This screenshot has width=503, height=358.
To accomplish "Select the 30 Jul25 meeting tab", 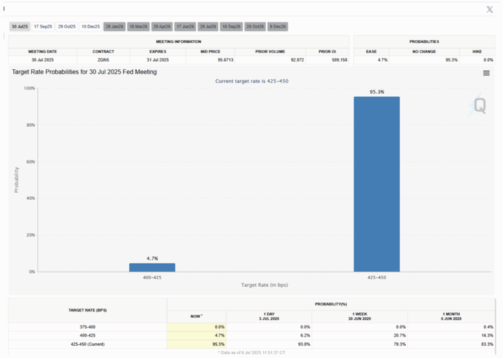I will (20, 27).
